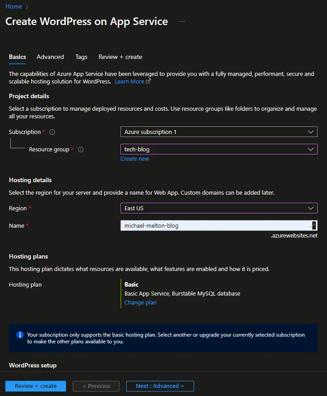This screenshot has width=327, height=396.
Task: Click the blue Review + create button
Action: (36, 386)
